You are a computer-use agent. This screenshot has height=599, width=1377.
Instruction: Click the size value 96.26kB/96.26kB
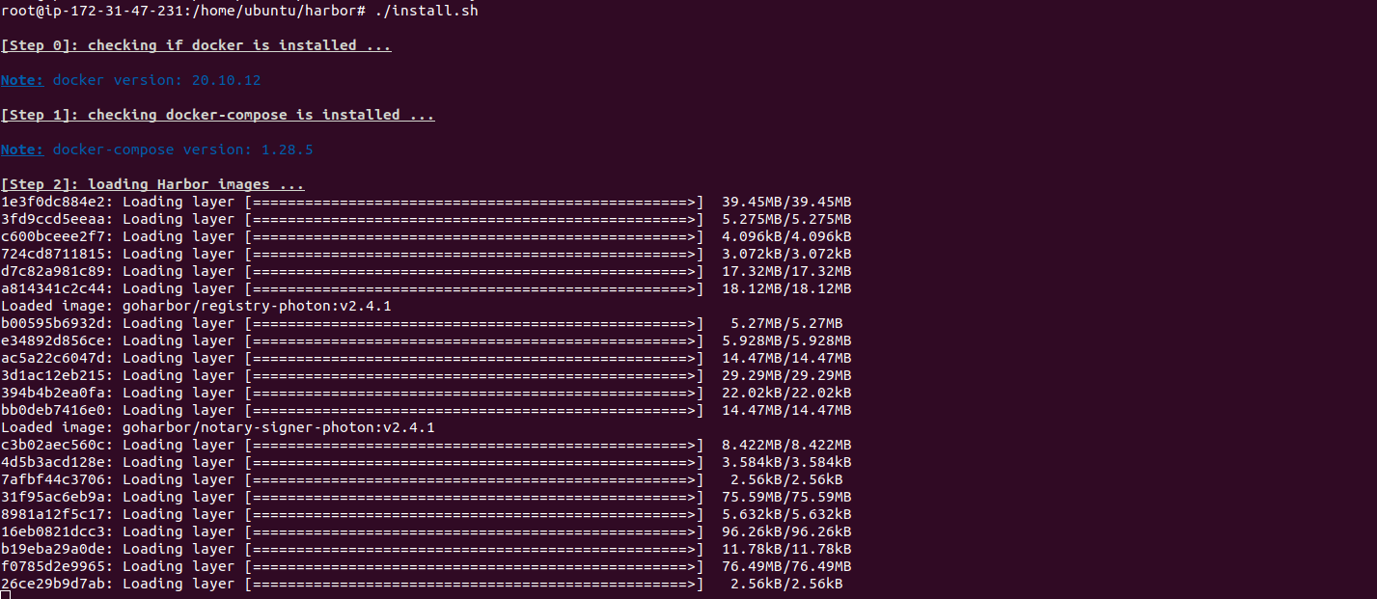[786, 531]
